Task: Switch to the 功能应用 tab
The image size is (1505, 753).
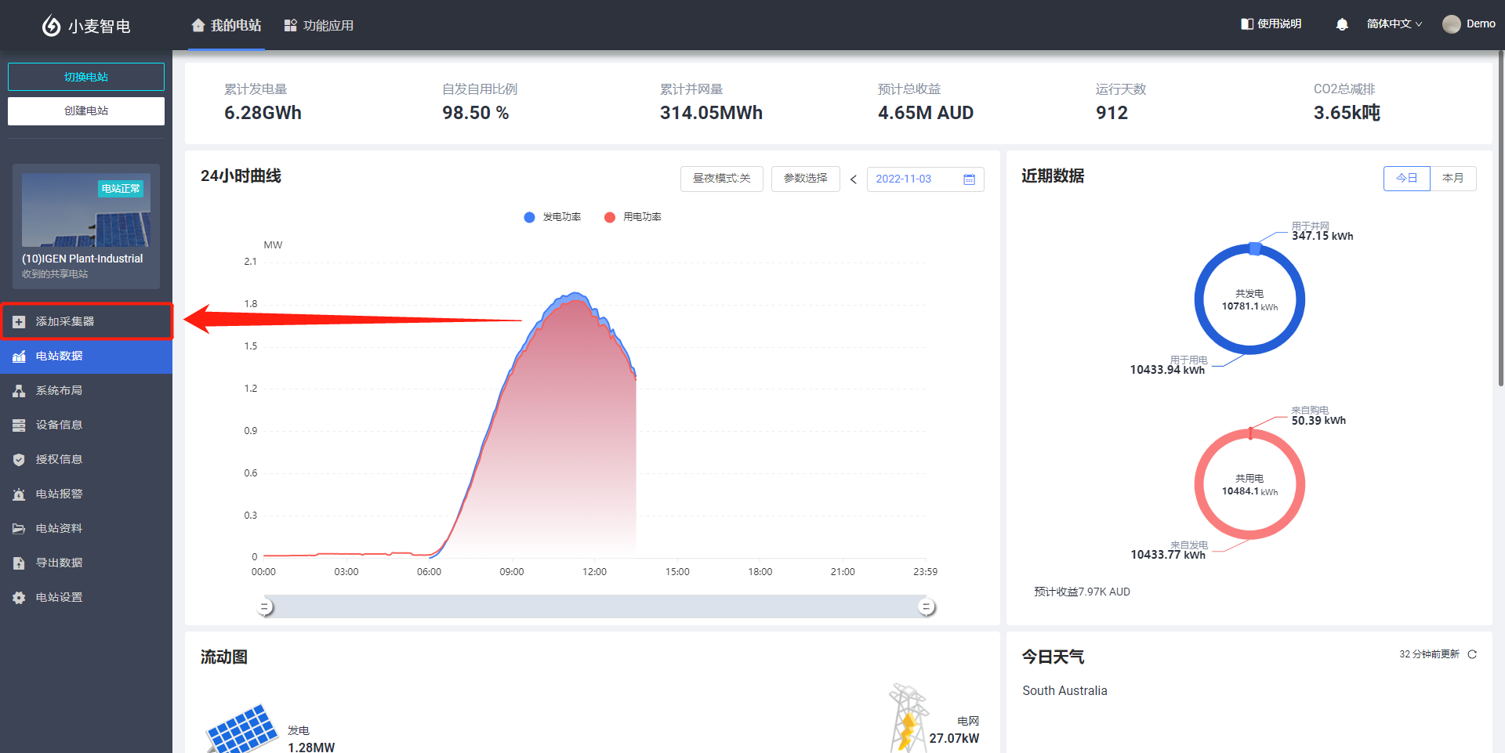Action: 319,26
